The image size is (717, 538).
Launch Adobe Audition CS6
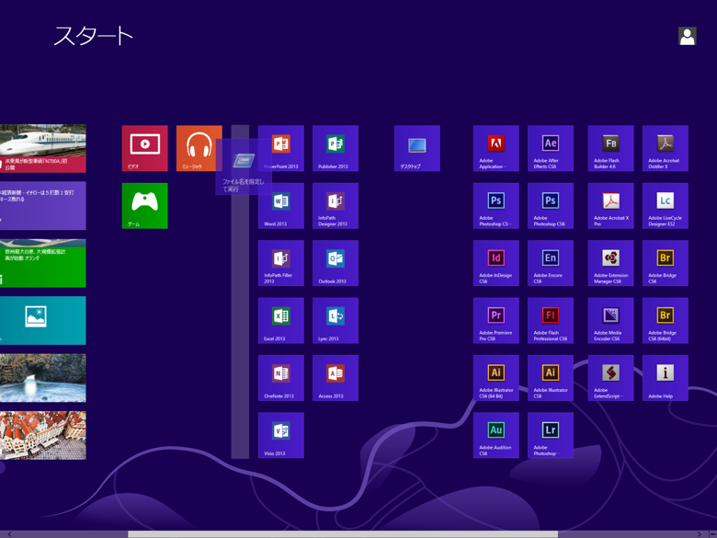[x=496, y=435]
